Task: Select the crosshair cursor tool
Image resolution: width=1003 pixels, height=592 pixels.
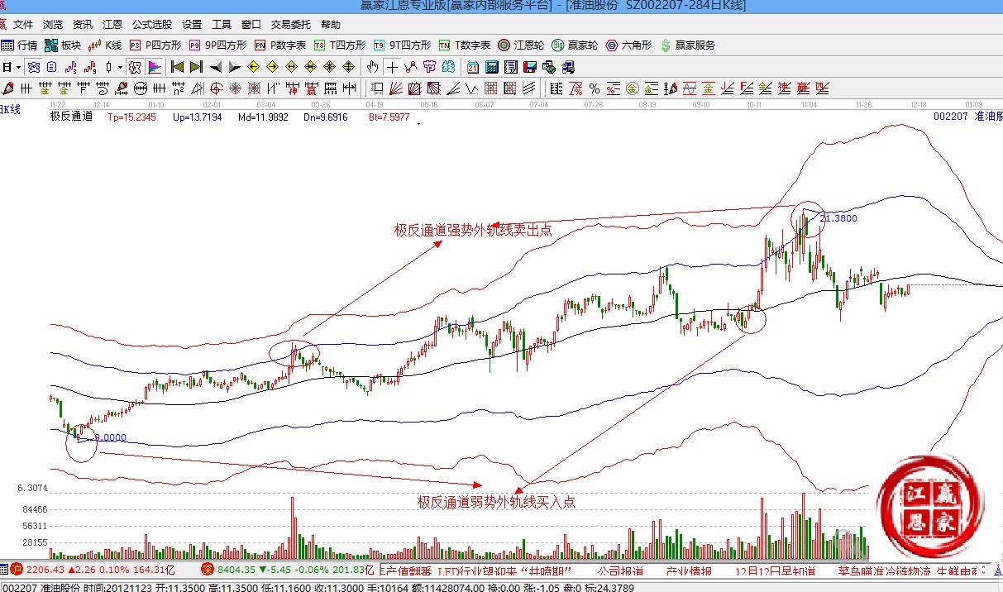Action: point(392,67)
